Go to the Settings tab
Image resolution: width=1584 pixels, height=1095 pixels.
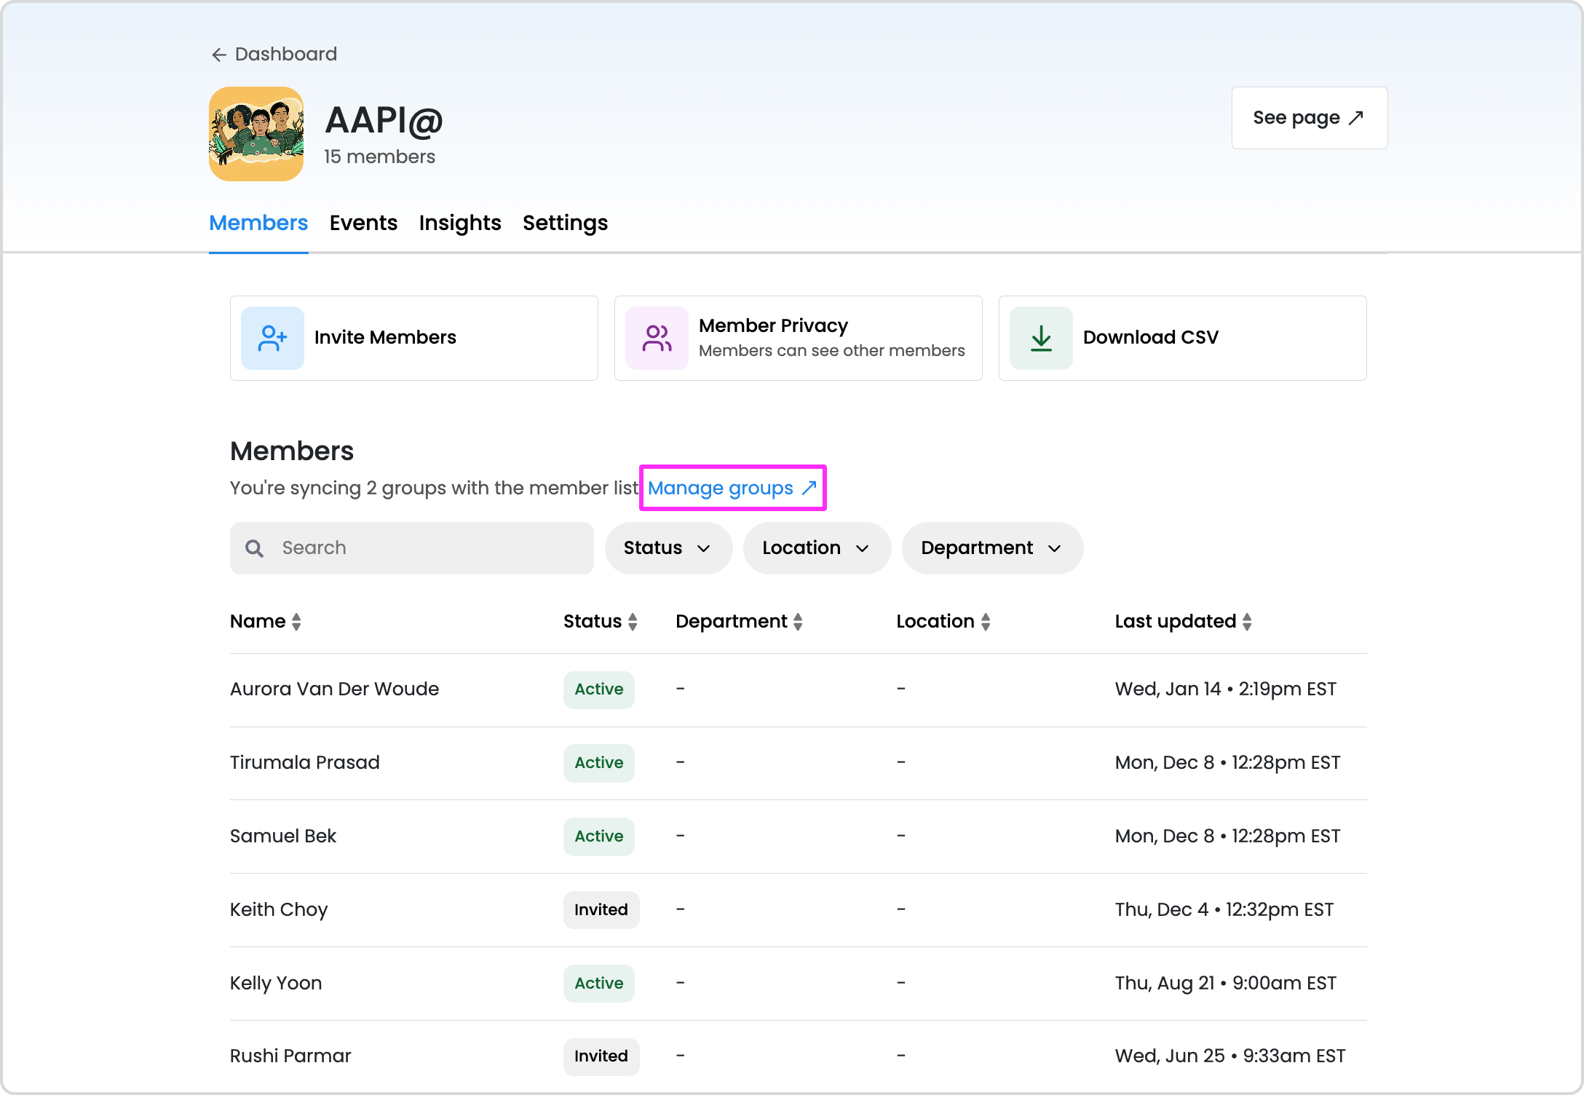[x=565, y=223]
